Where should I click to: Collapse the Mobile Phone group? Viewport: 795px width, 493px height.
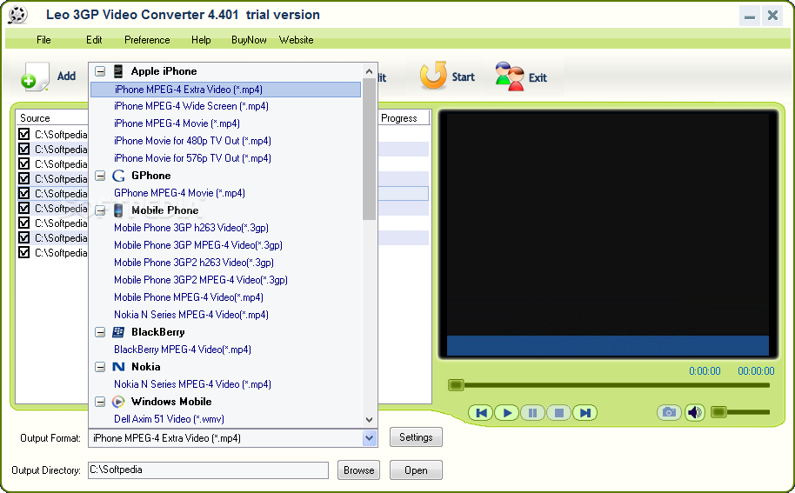(100, 210)
